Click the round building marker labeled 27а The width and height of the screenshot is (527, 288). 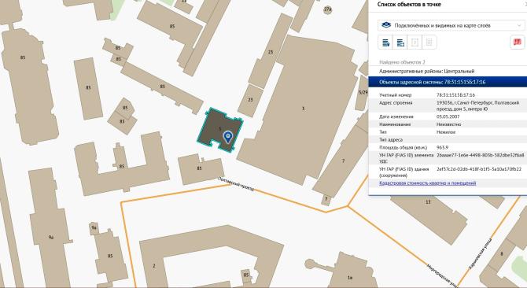pyautogui.click(x=328, y=9)
